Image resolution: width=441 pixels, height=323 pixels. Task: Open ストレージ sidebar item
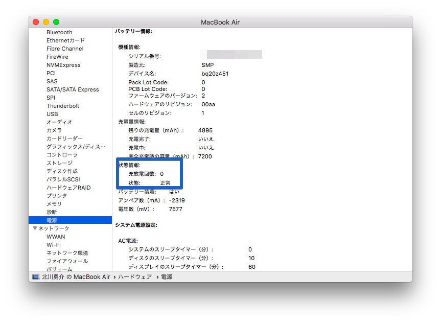point(59,163)
